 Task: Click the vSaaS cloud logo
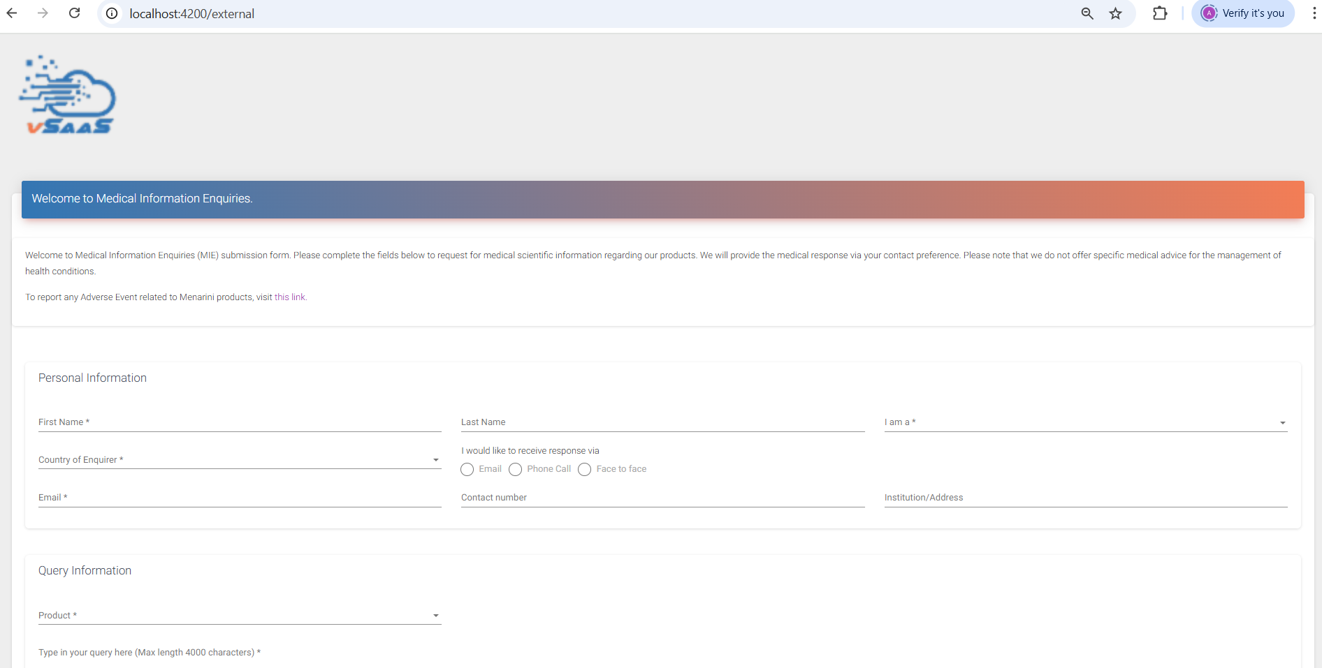68,95
